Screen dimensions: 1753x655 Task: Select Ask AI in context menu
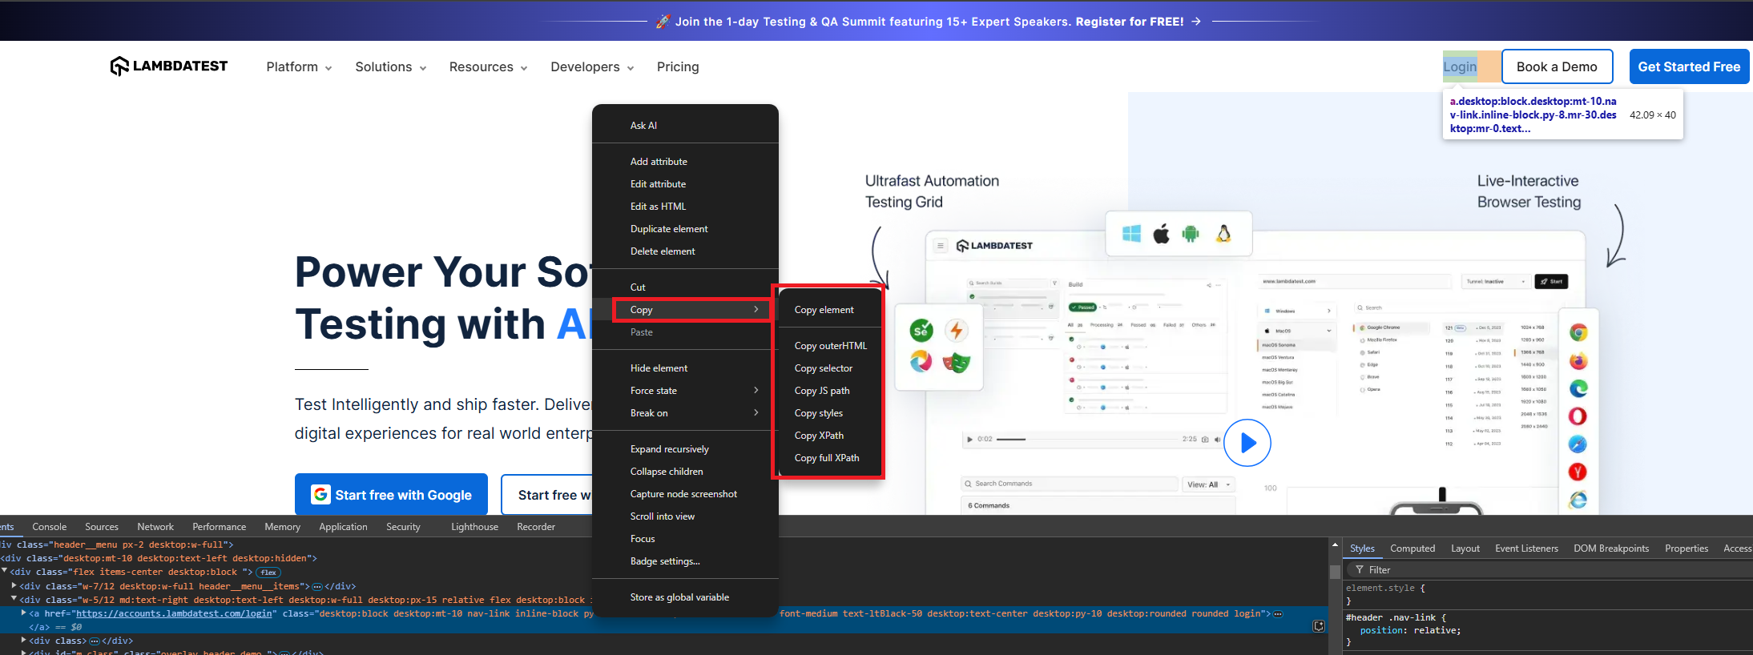pyautogui.click(x=685, y=126)
